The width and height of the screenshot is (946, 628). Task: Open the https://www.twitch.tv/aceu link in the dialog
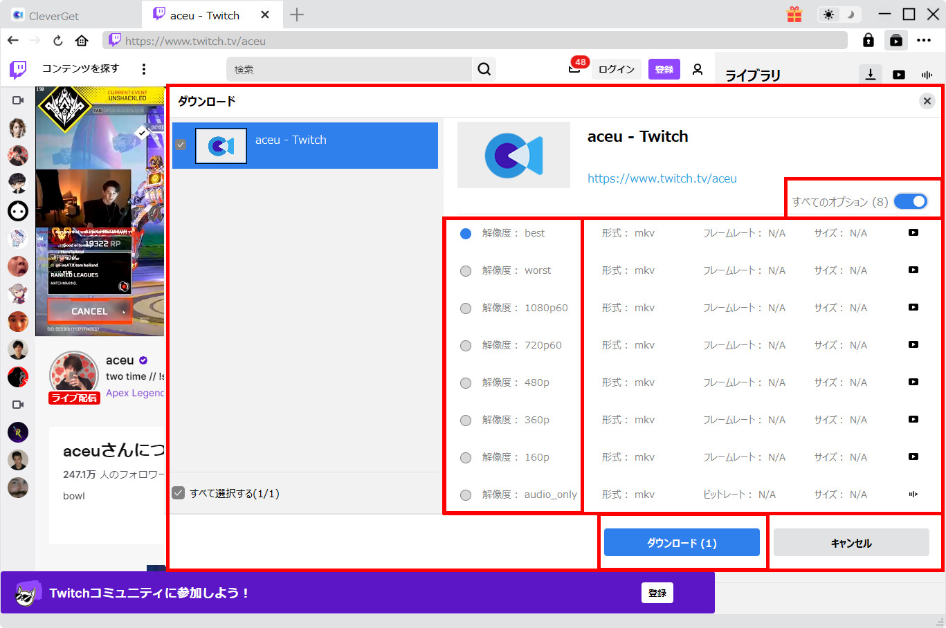point(662,178)
